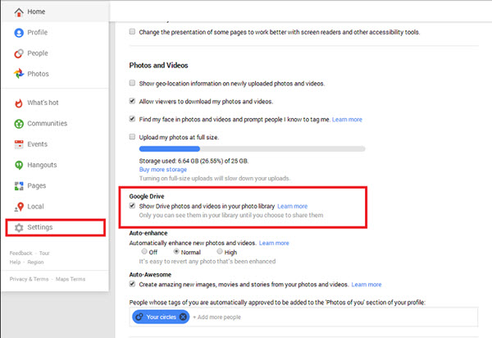Screen dimensions: 492x338
Task: Open Communities using its green icon
Action: [18, 124]
